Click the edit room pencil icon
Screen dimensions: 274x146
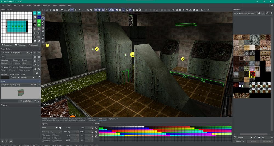[x=35, y=53]
